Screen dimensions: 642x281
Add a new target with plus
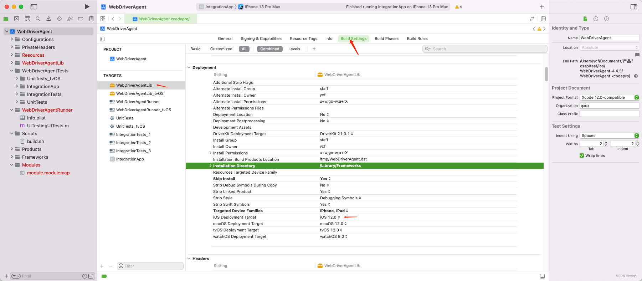pos(102,266)
